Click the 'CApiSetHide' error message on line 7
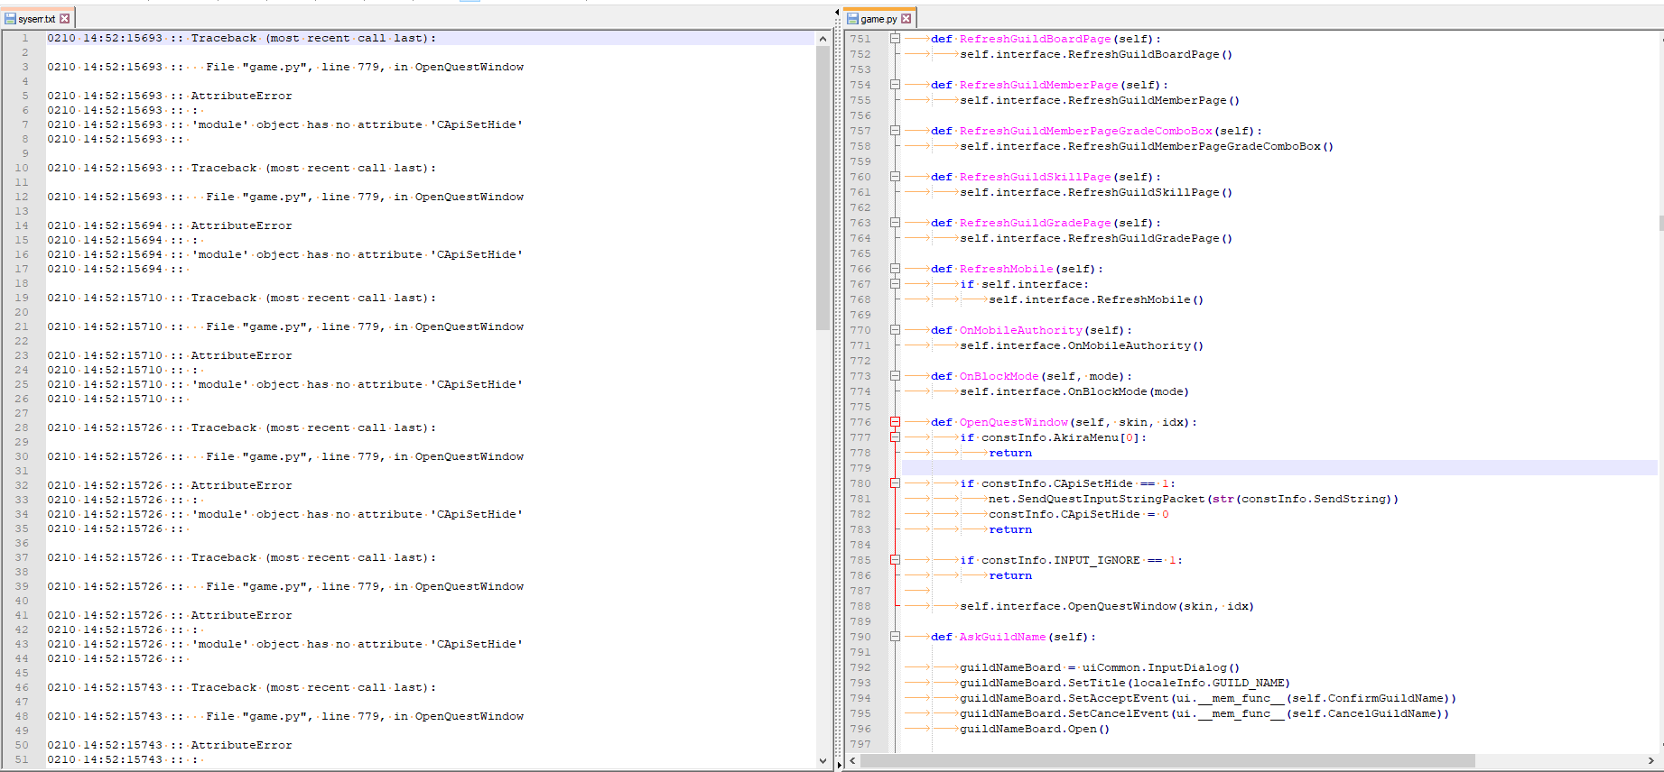This screenshot has width=1664, height=772. coord(358,124)
